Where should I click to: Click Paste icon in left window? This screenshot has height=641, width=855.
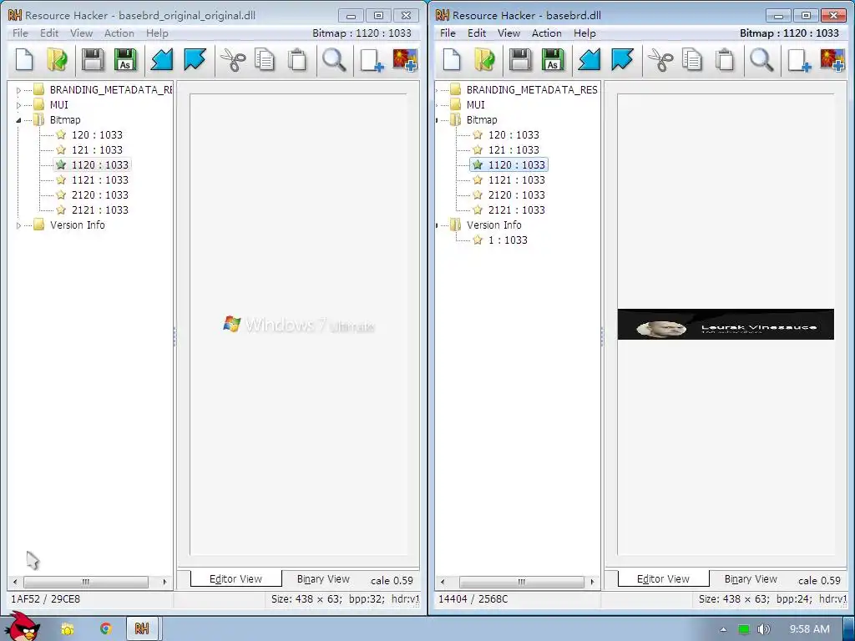tap(297, 59)
